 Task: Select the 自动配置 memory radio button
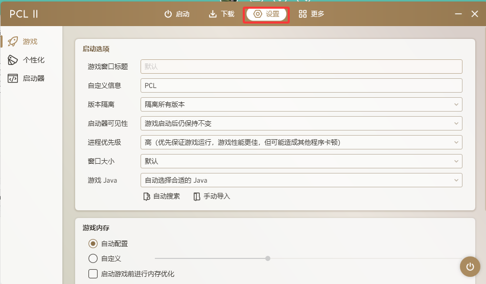pyautogui.click(x=93, y=244)
